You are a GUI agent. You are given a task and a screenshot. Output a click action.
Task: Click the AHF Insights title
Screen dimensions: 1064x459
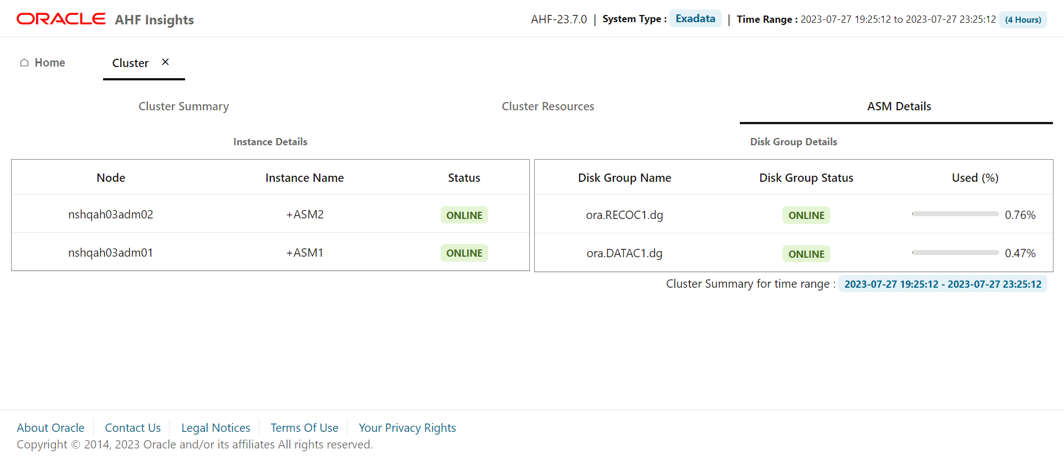[155, 20]
